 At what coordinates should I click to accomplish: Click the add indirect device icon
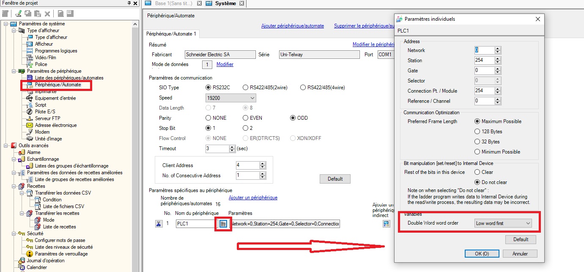386,224
